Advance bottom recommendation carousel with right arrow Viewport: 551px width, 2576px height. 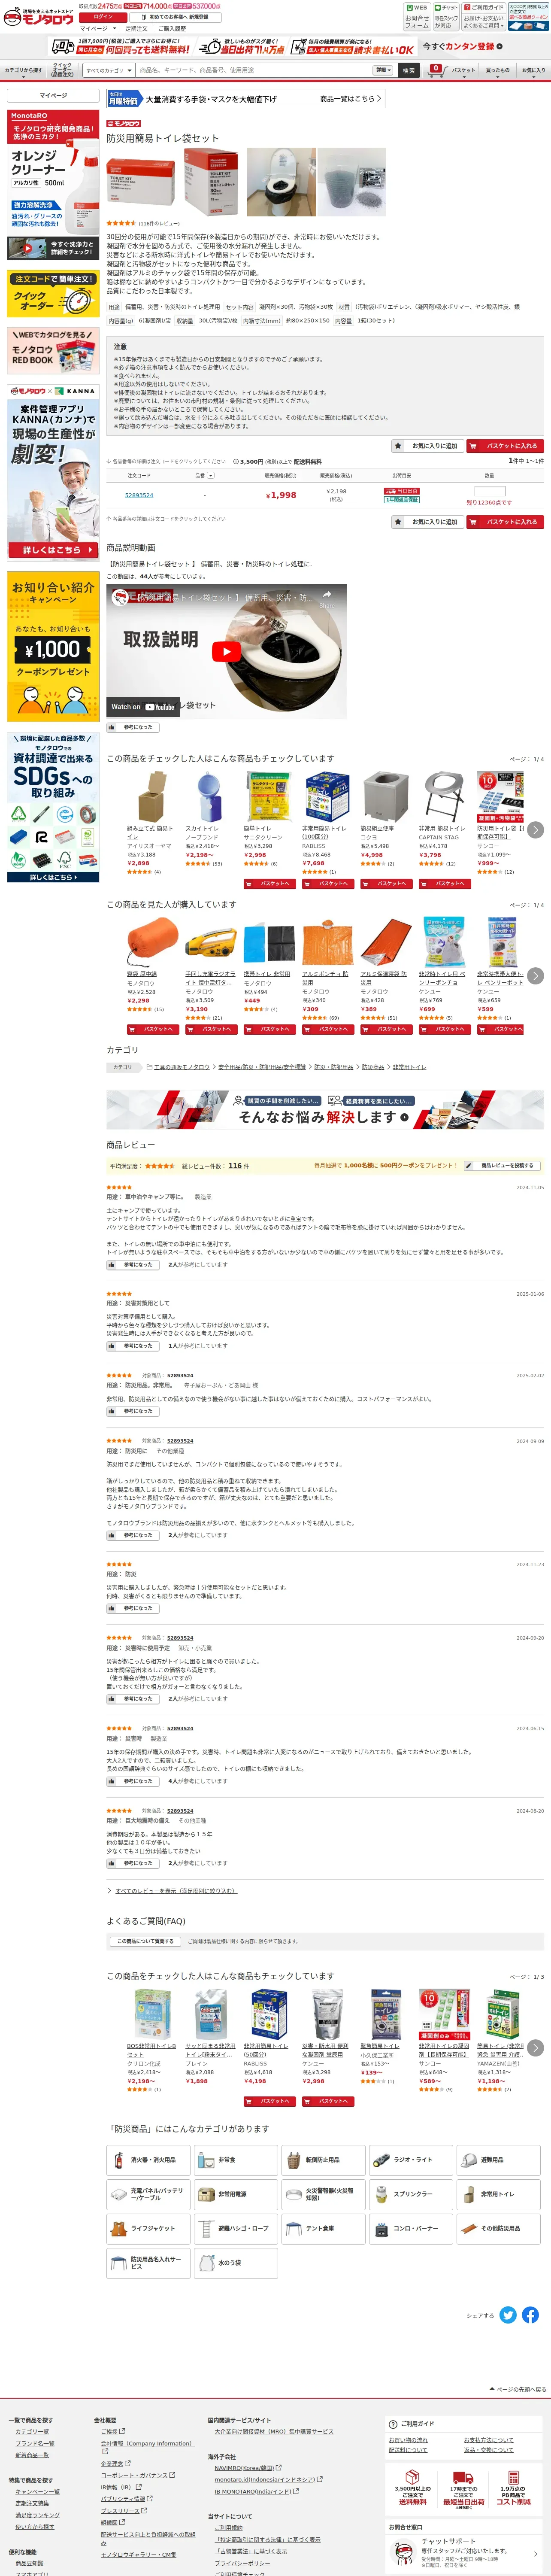click(536, 2047)
